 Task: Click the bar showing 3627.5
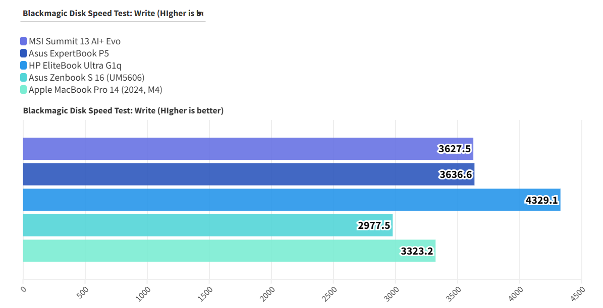pos(248,149)
